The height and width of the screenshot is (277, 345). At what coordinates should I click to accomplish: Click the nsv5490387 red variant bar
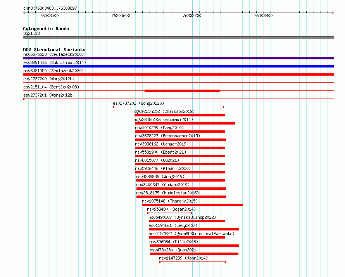click(x=187, y=221)
